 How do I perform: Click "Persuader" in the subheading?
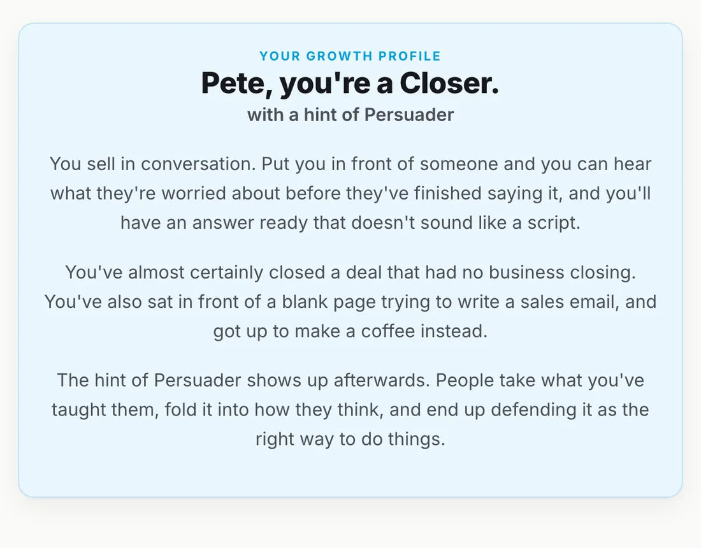[409, 115]
